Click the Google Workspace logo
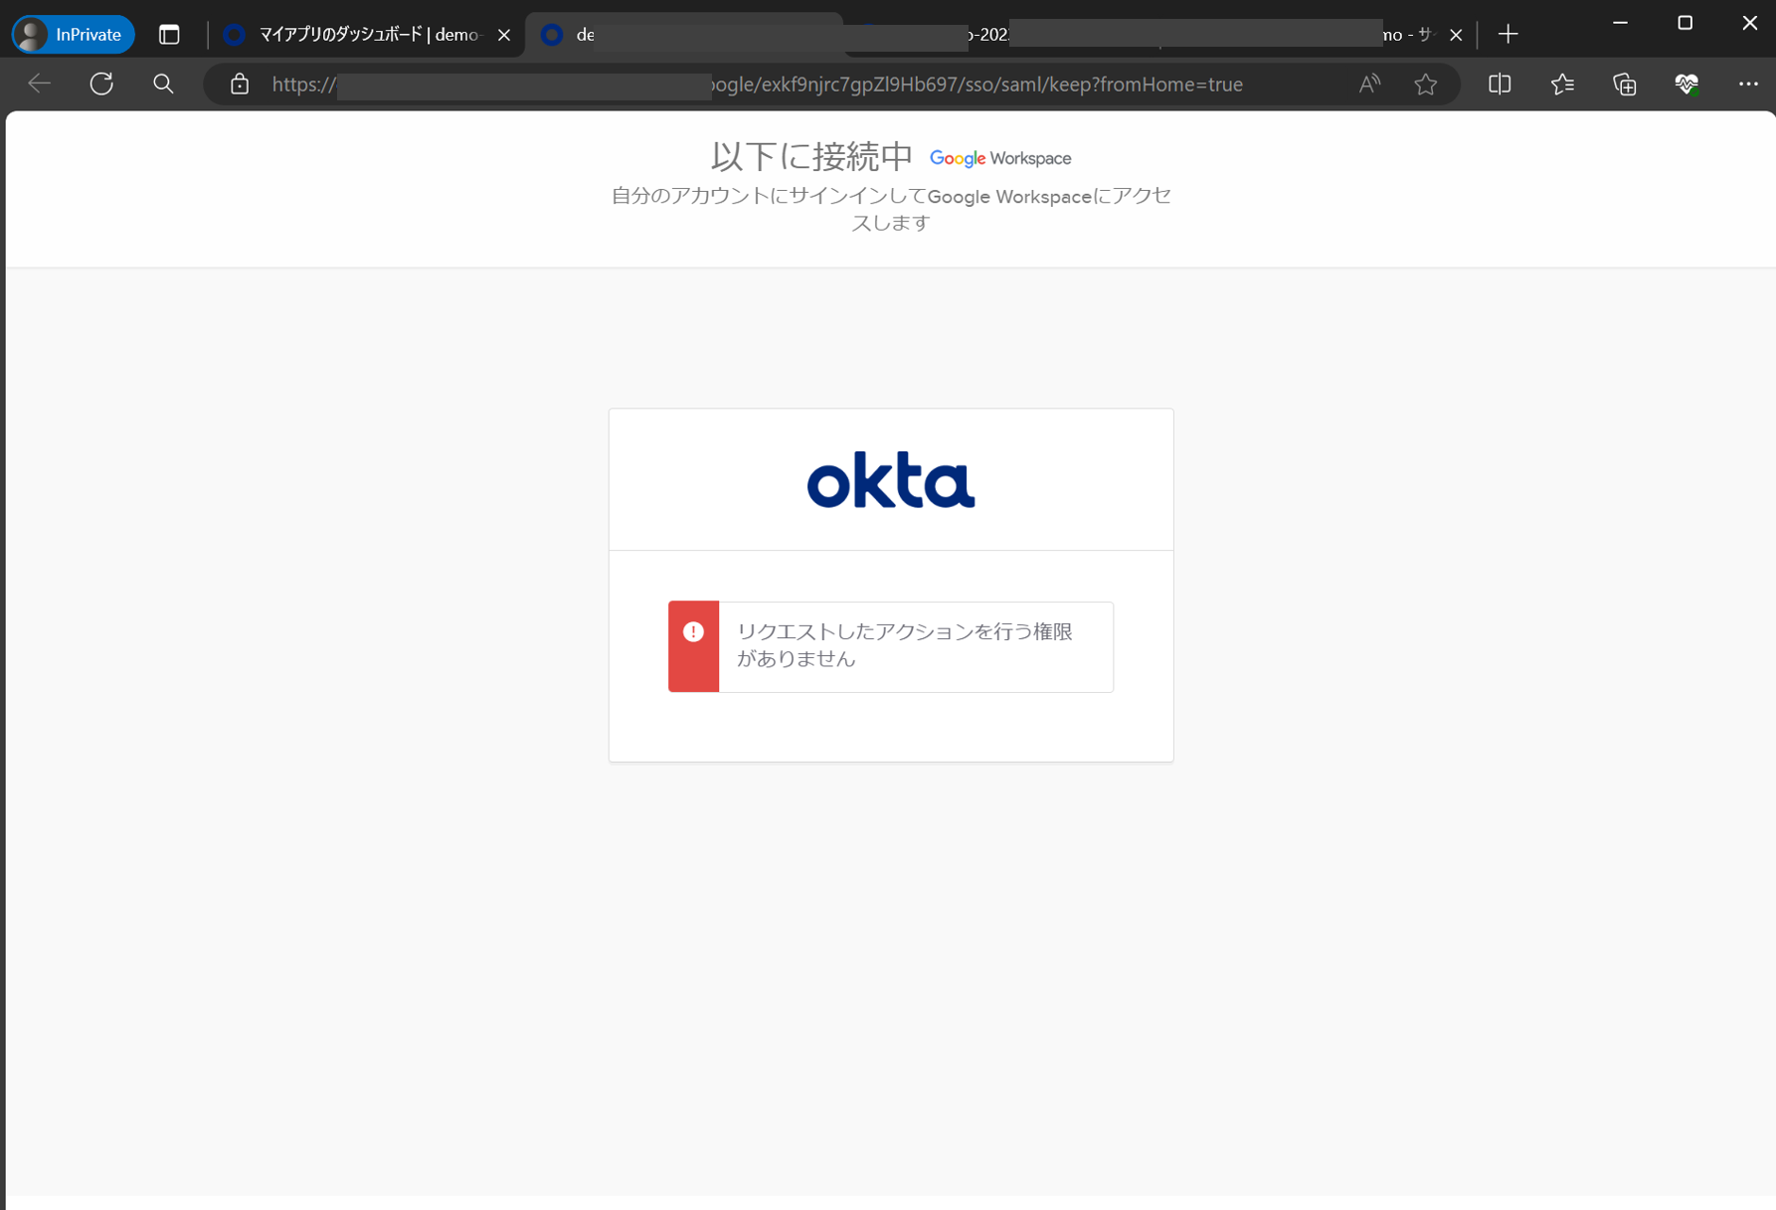The height and width of the screenshot is (1210, 1776). click(1000, 158)
